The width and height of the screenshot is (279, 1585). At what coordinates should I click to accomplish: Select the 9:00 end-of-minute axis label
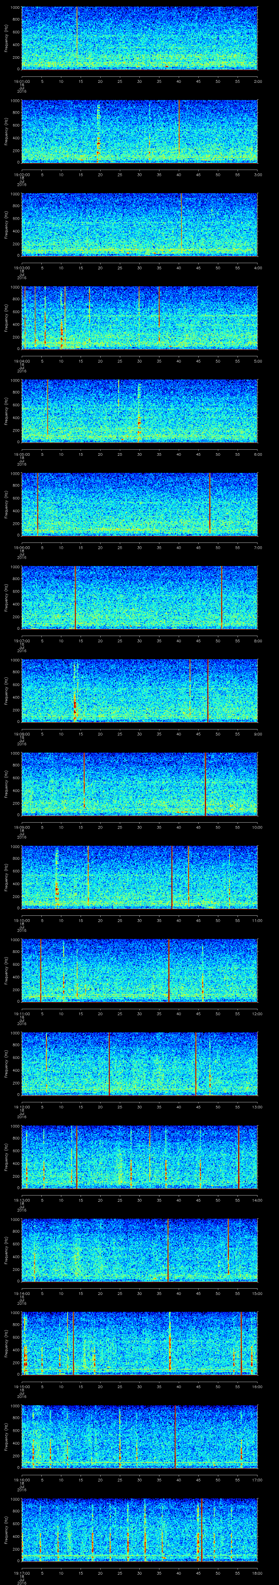click(x=257, y=733)
